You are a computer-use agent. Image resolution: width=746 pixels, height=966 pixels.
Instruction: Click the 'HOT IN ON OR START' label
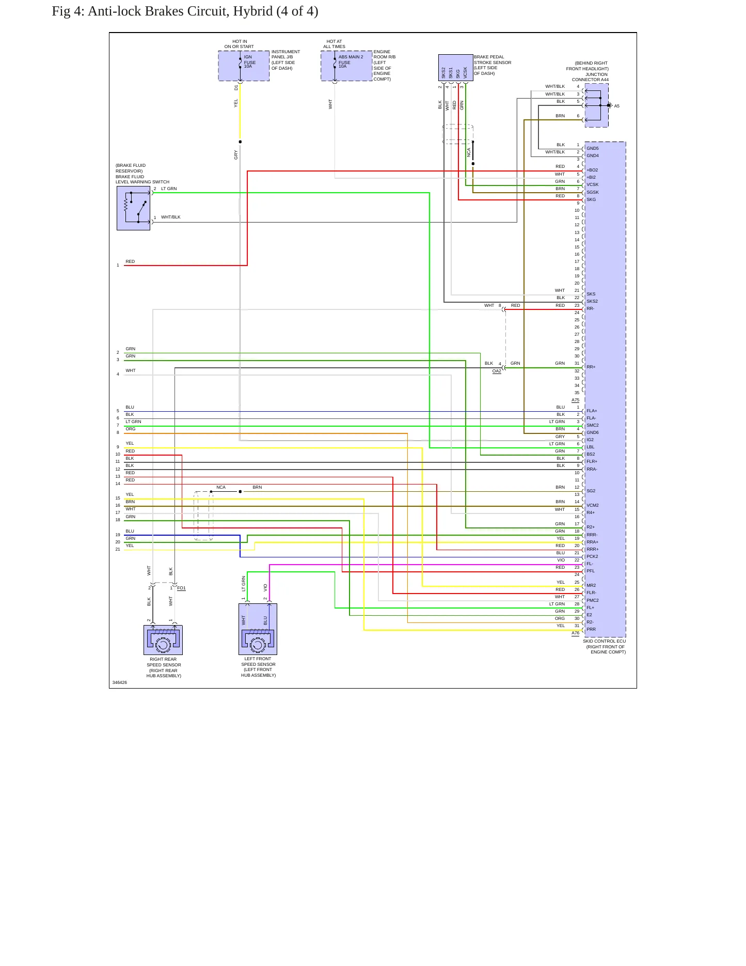(239, 44)
